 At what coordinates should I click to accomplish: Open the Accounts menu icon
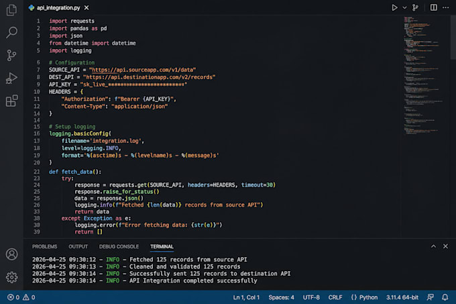click(x=11, y=254)
